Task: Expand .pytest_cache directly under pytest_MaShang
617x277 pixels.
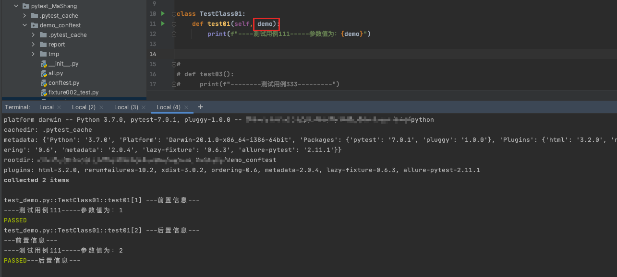Action: pos(24,16)
